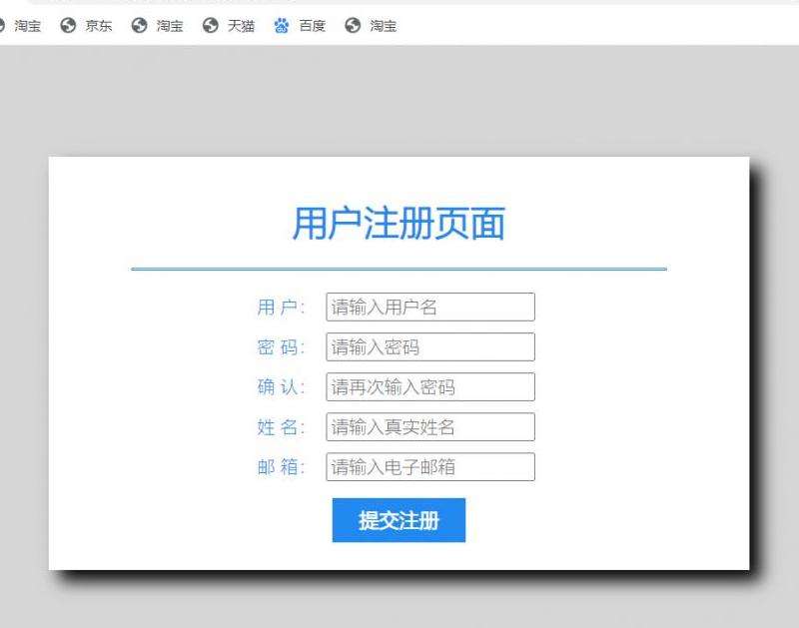Click the 姓名 field label
This screenshot has height=628, width=799.
point(282,426)
